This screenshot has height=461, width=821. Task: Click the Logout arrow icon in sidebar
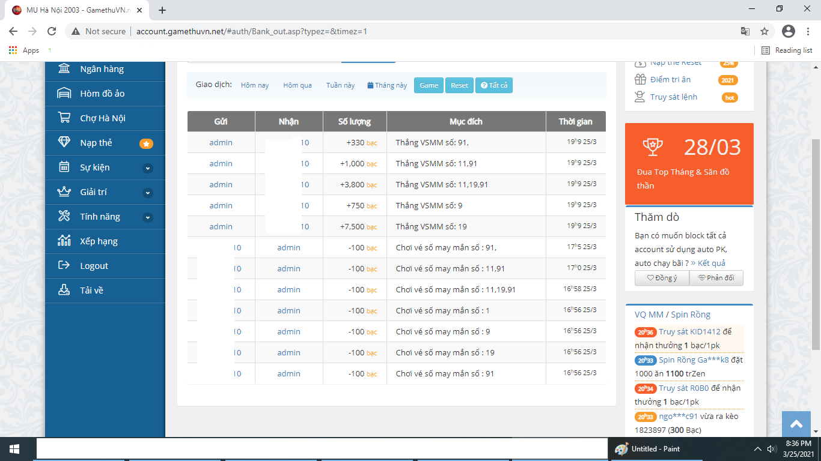click(64, 266)
